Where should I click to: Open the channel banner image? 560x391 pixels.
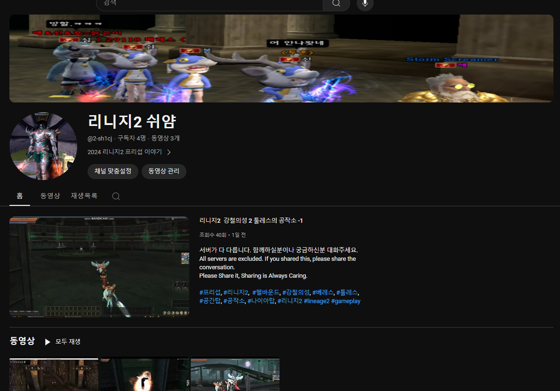point(281,58)
